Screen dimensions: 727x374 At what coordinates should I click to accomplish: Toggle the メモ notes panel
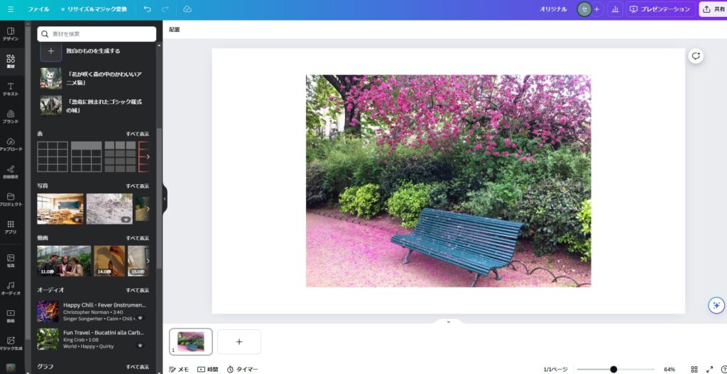click(x=179, y=369)
